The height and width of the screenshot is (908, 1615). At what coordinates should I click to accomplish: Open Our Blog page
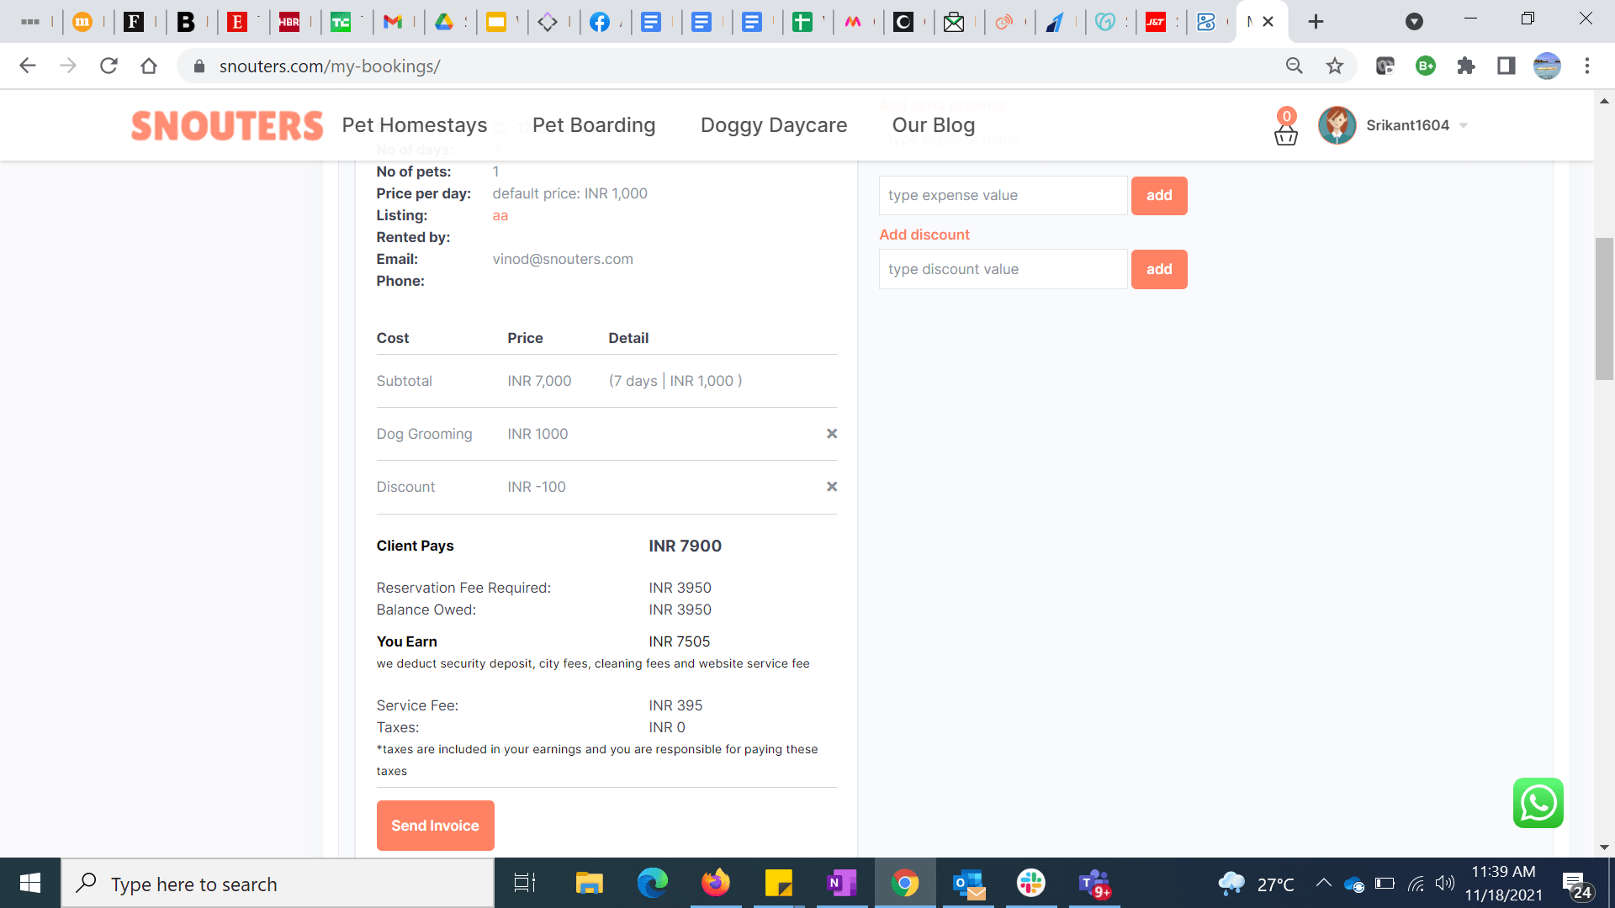[x=934, y=125]
